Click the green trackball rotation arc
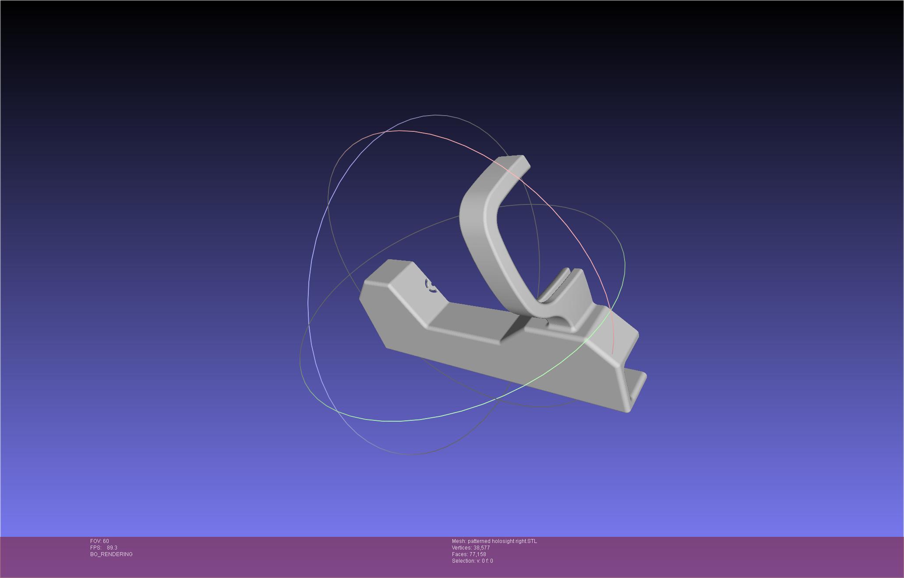The image size is (904, 578). click(394, 420)
